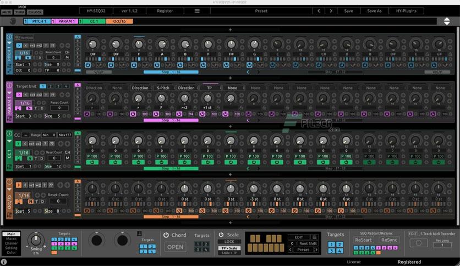Select Target Unit 2 in PARAM 1
This screenshot has height=266, width=460.
pyautogui.click(x=51, y=86)
